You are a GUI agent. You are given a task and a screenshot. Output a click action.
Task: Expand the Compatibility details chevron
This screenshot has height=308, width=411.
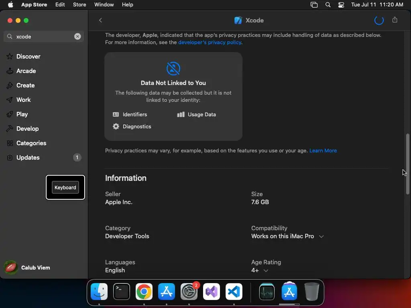[x=321, y=236]
